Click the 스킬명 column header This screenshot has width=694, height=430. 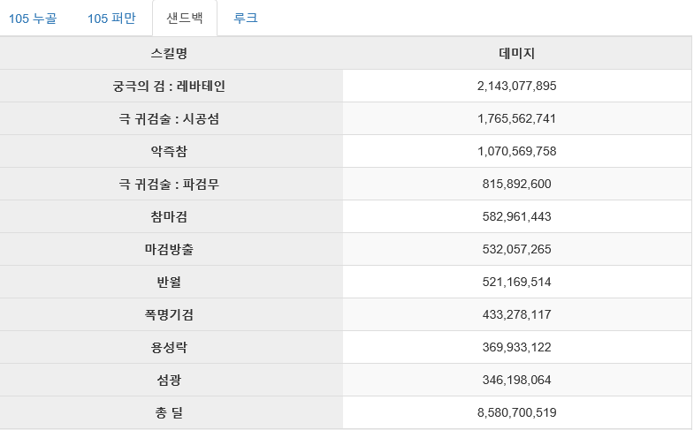click(169, 53)
